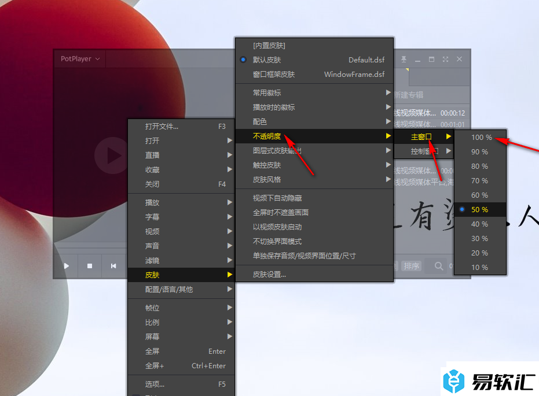This screenshot has height=396, width=539.
Task: Open the 帧位 submenu
Action: point(181,308)
